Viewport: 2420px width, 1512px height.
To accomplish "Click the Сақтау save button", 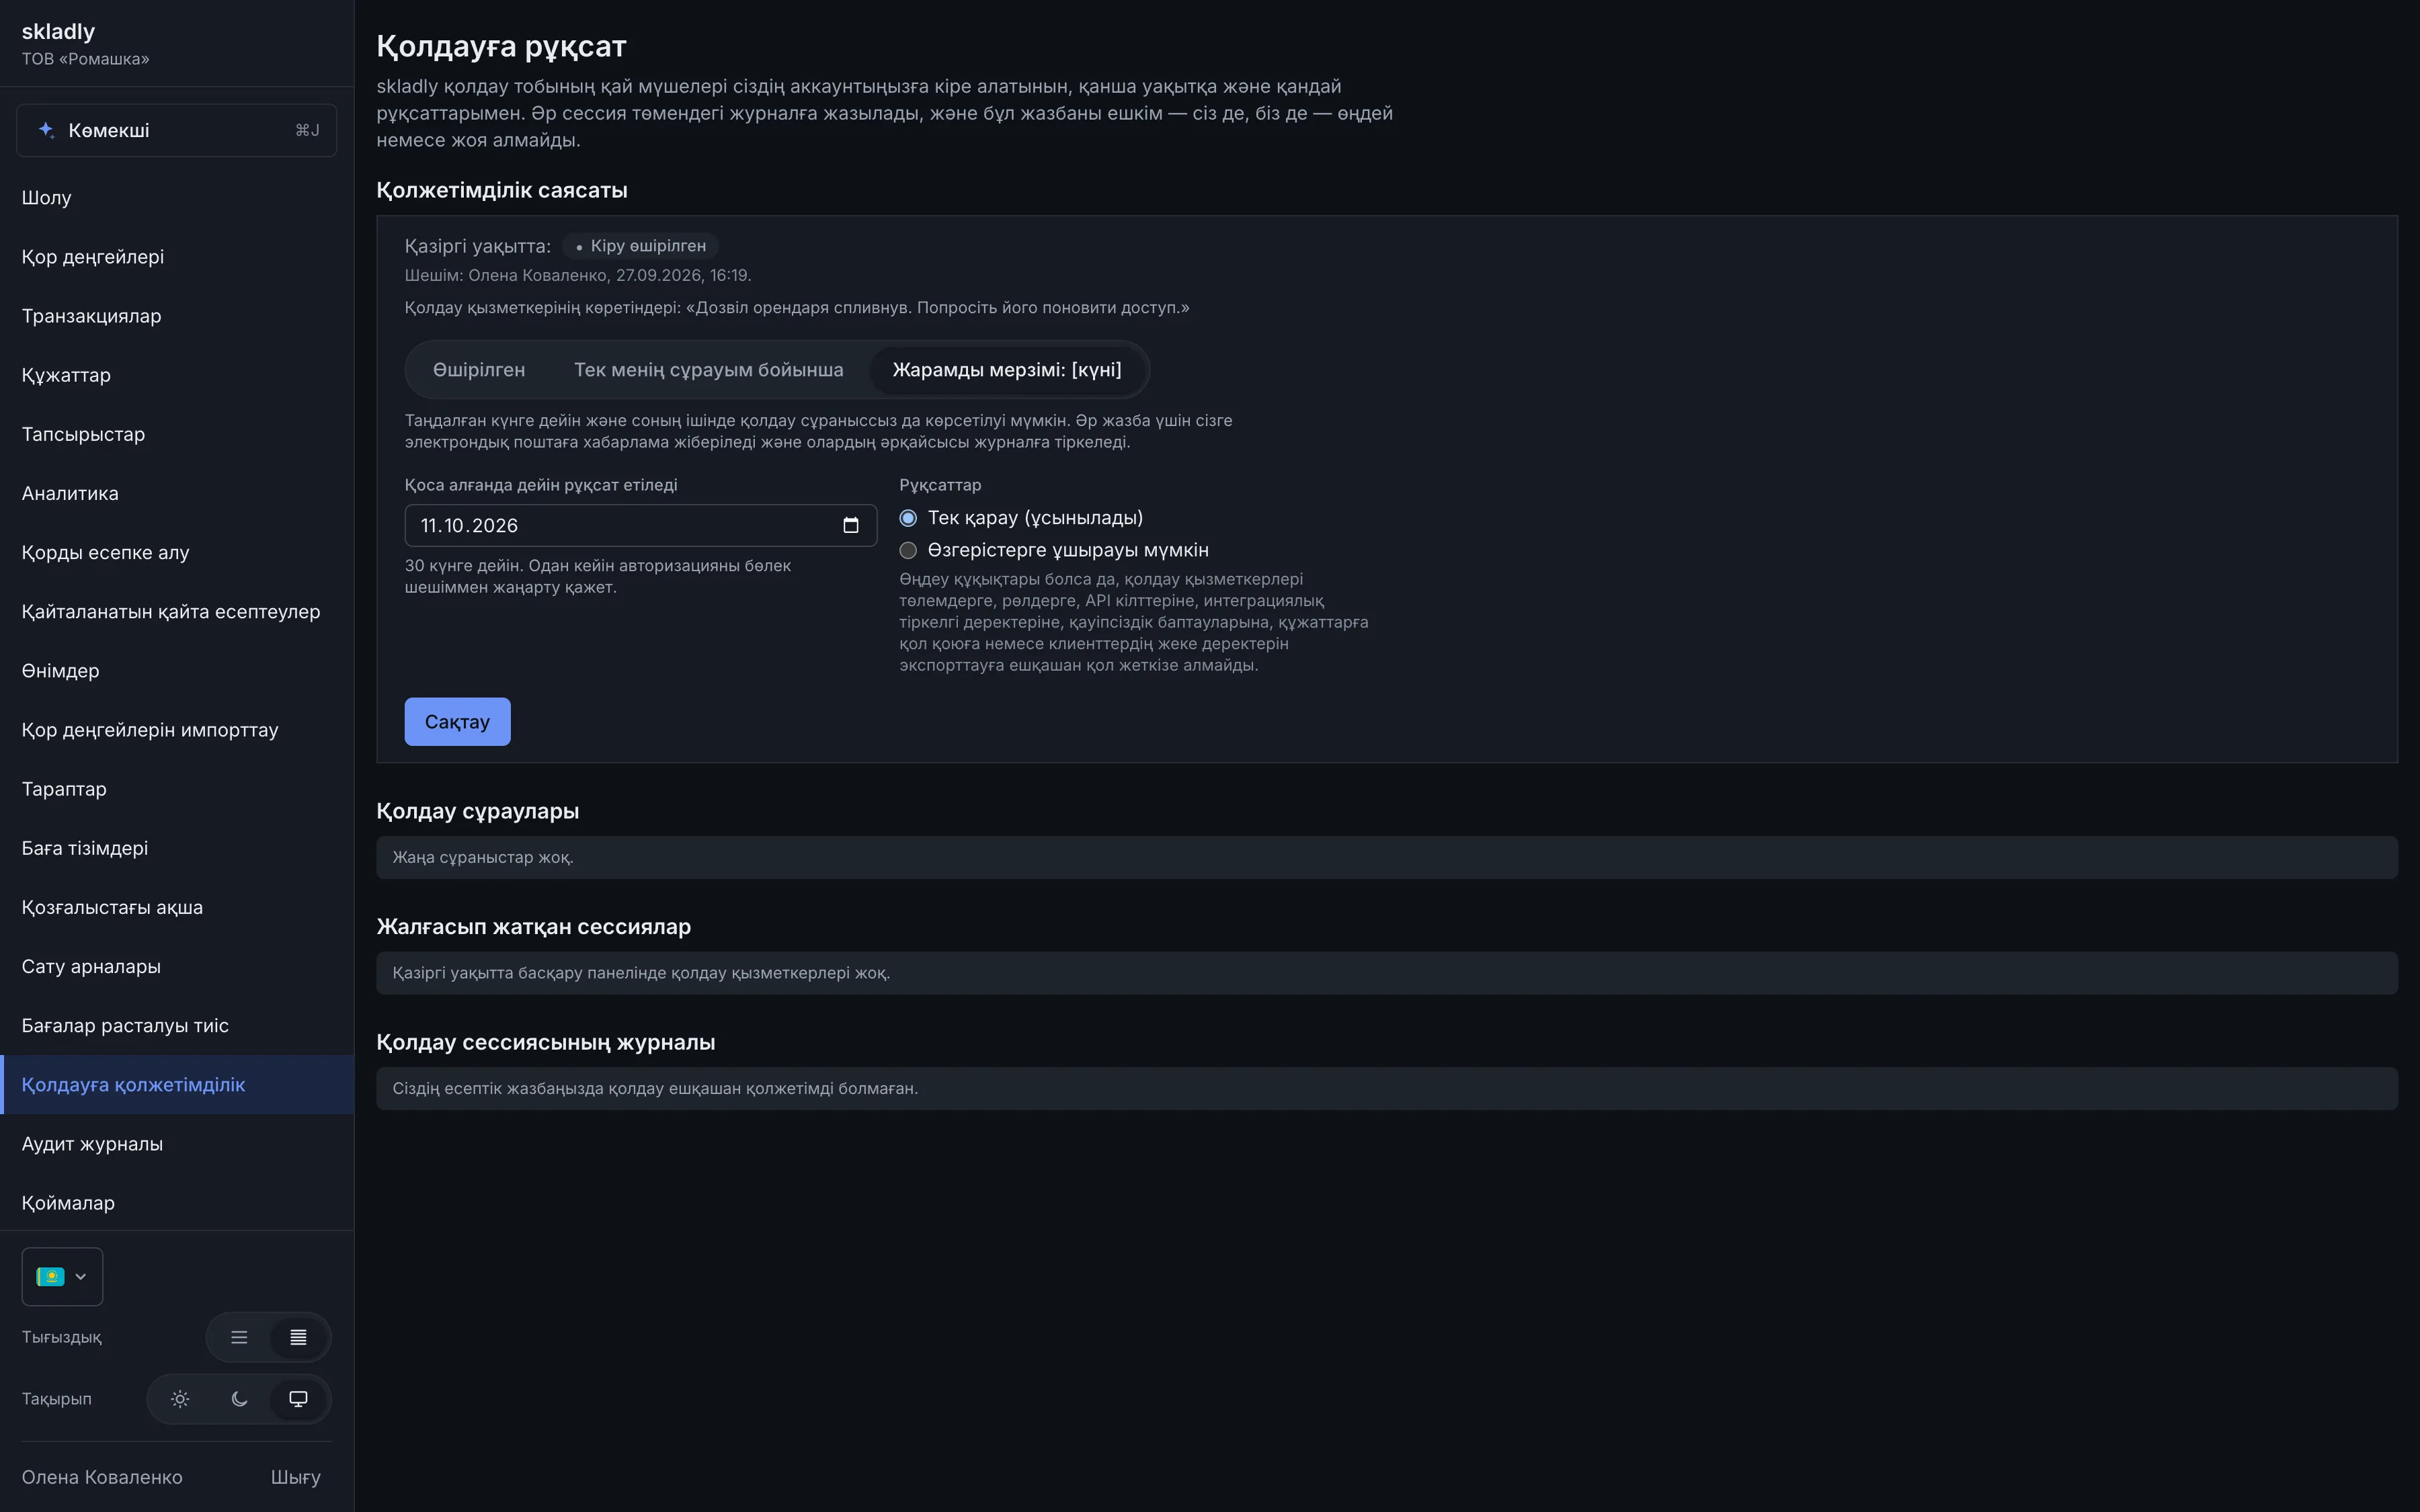I will click(457, 722).
